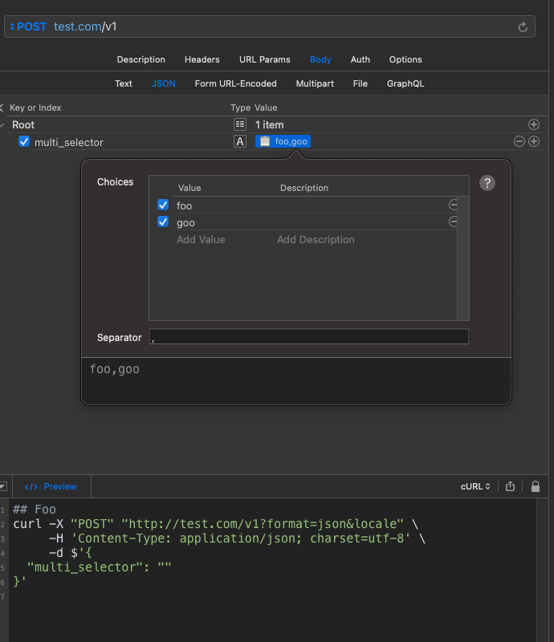Click the Add Description placeholder
Screen dimensions: 554x642
pyautogui.click(x=316, y=239)
